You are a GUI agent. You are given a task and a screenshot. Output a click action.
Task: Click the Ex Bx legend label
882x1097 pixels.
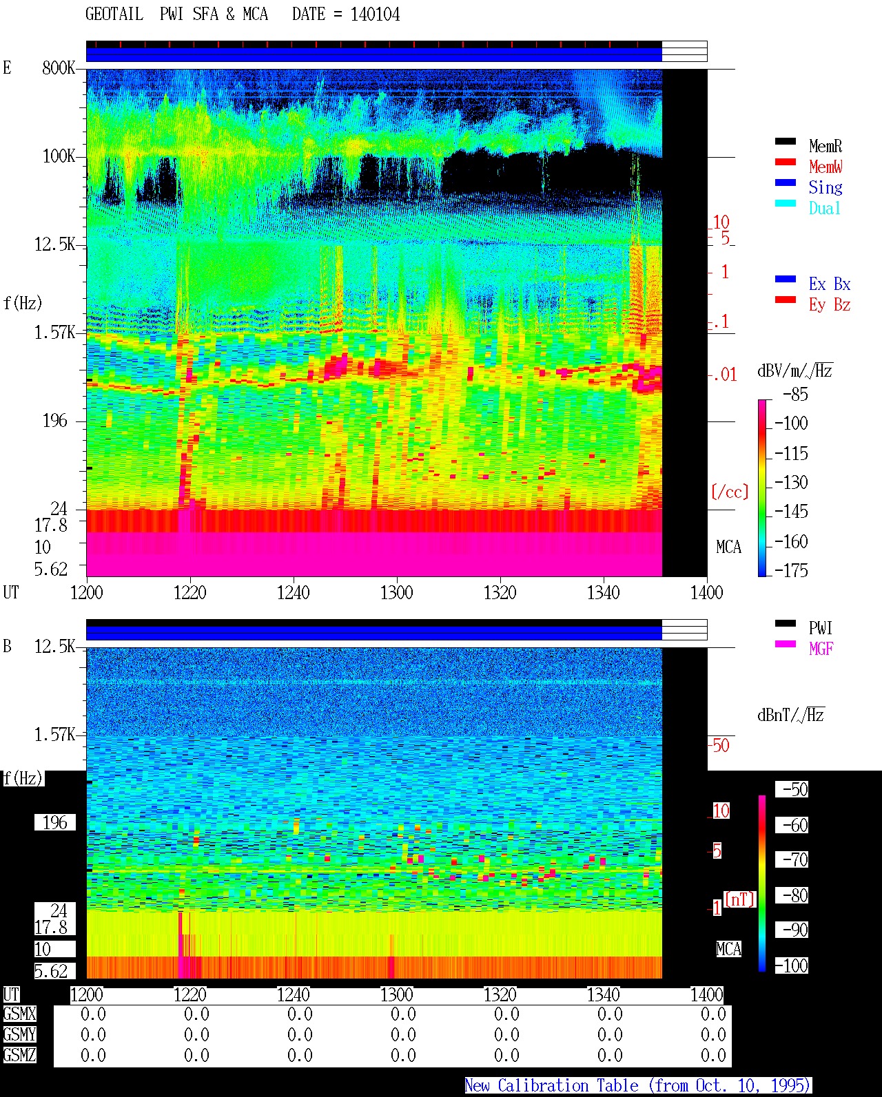(830, 284)
